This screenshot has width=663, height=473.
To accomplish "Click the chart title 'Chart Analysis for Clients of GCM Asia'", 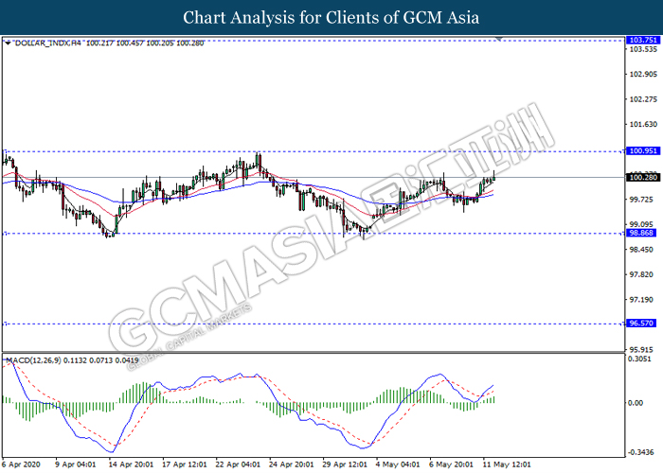I will tap(331, 17).
